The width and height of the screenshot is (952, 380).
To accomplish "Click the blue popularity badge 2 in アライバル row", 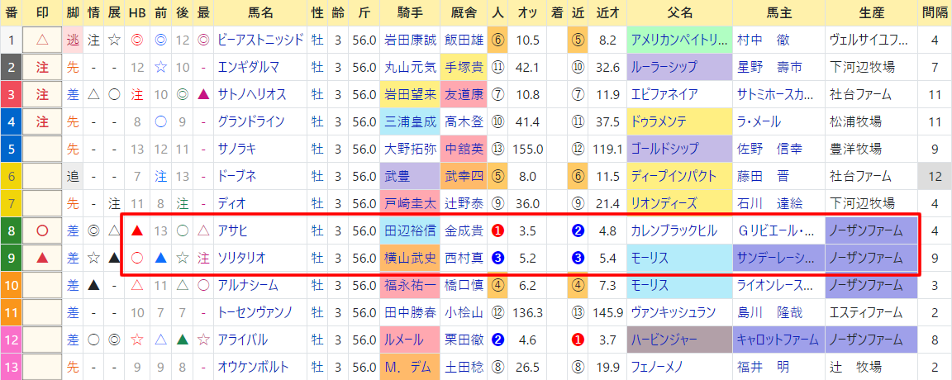I will click(497, 340).
